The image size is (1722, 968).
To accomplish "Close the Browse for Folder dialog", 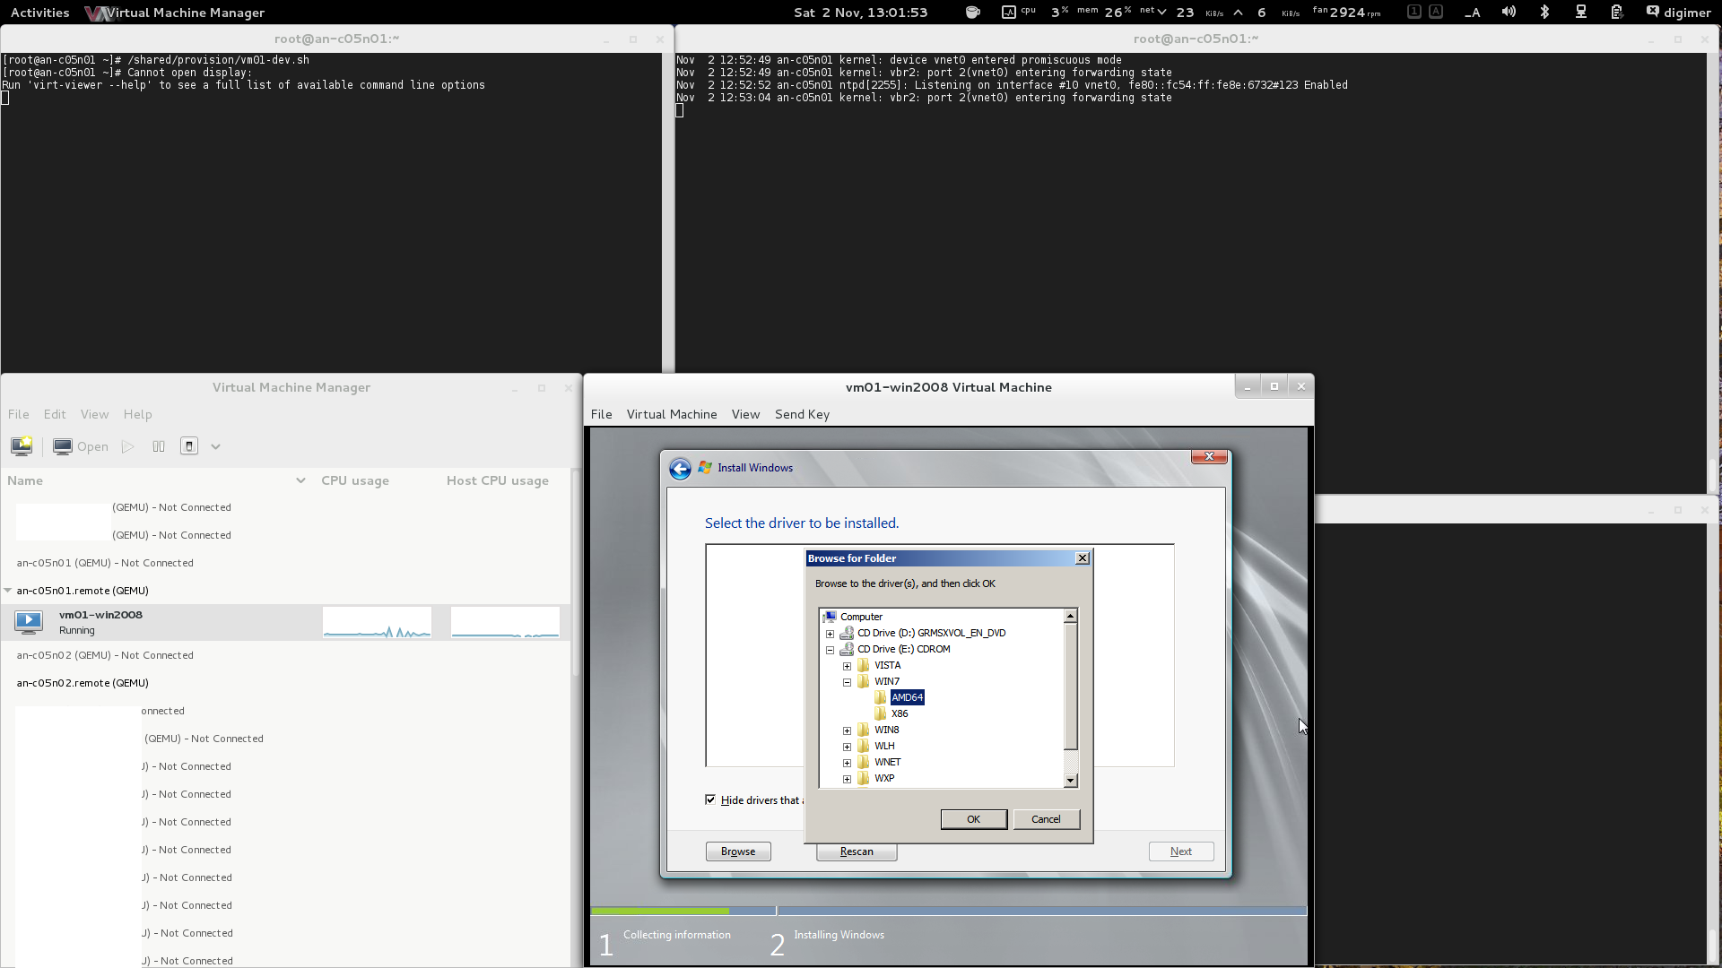I will [1083, 558].
